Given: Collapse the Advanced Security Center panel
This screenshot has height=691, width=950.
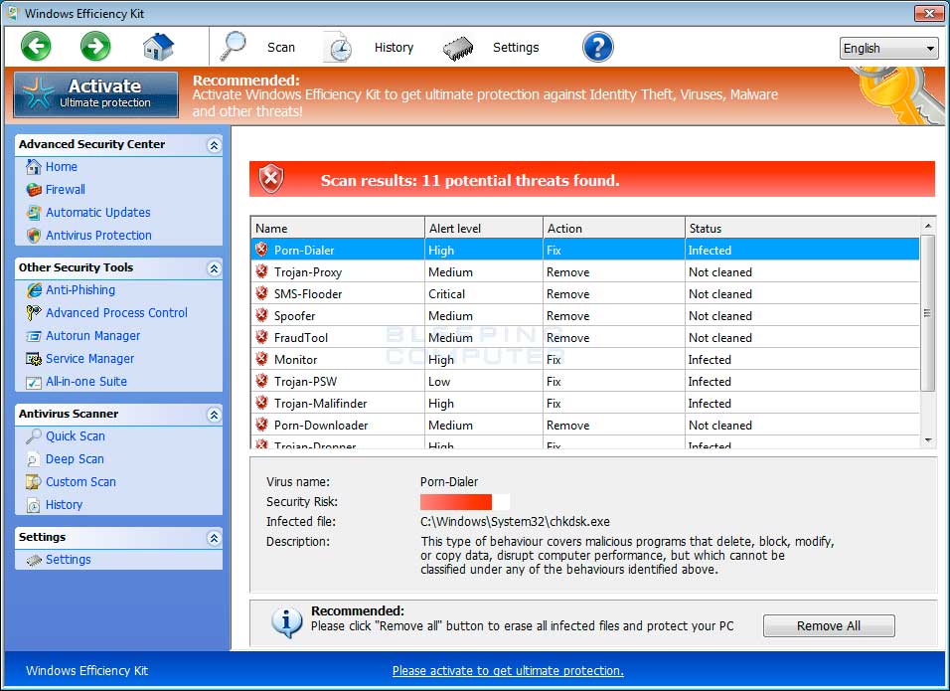Looking at the screenshot, I should (212, 143).
